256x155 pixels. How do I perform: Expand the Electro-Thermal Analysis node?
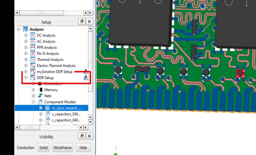click(x=26, y=66)
